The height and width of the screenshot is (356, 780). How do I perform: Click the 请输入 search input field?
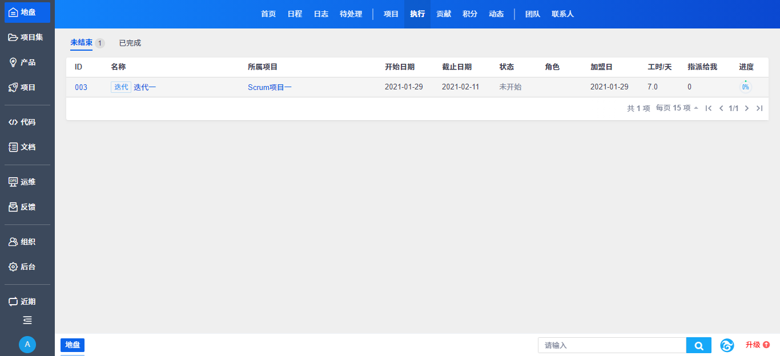pos(612,345)
